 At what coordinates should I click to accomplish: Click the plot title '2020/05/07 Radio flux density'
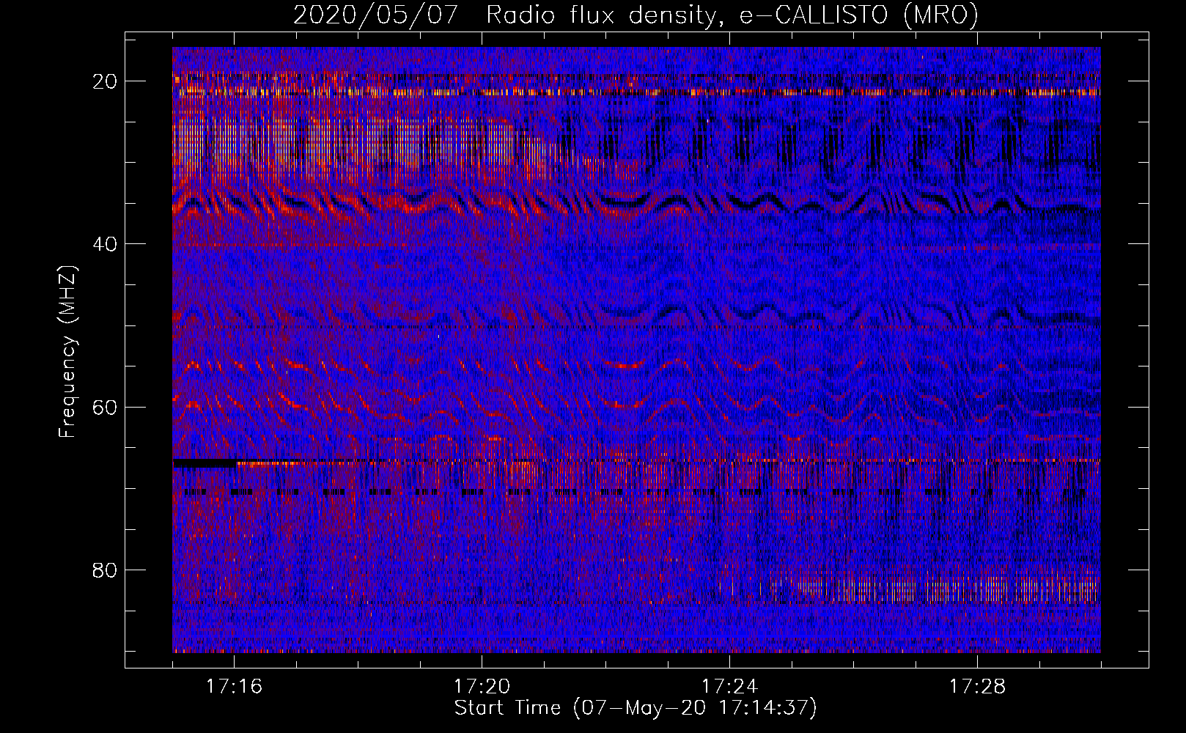pos(636,15)
